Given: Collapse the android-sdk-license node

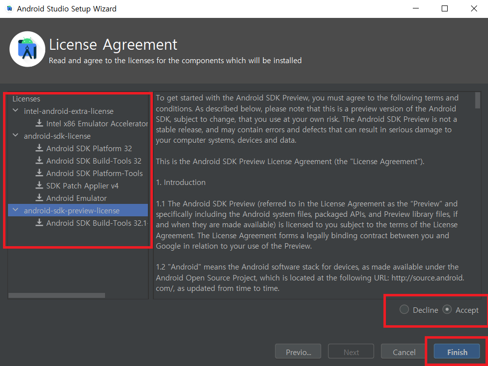Looking at the screenshot, I should [x=15, y=135].
